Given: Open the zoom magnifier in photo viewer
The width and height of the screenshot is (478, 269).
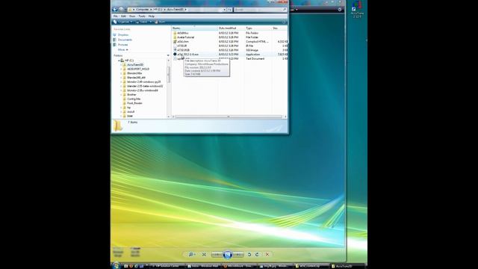Looking at the screenshot, I should (x=191, y=254).
